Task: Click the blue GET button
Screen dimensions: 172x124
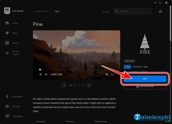Action: click(145, 79)
